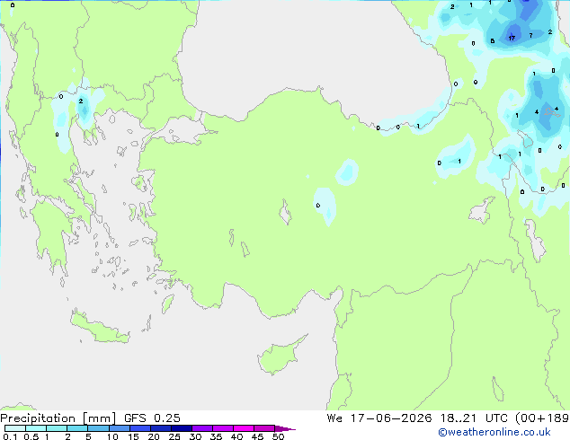This screenshot has height=440, width=570.
Task: Click the '10' legend scale value
Action: [112, 436]
